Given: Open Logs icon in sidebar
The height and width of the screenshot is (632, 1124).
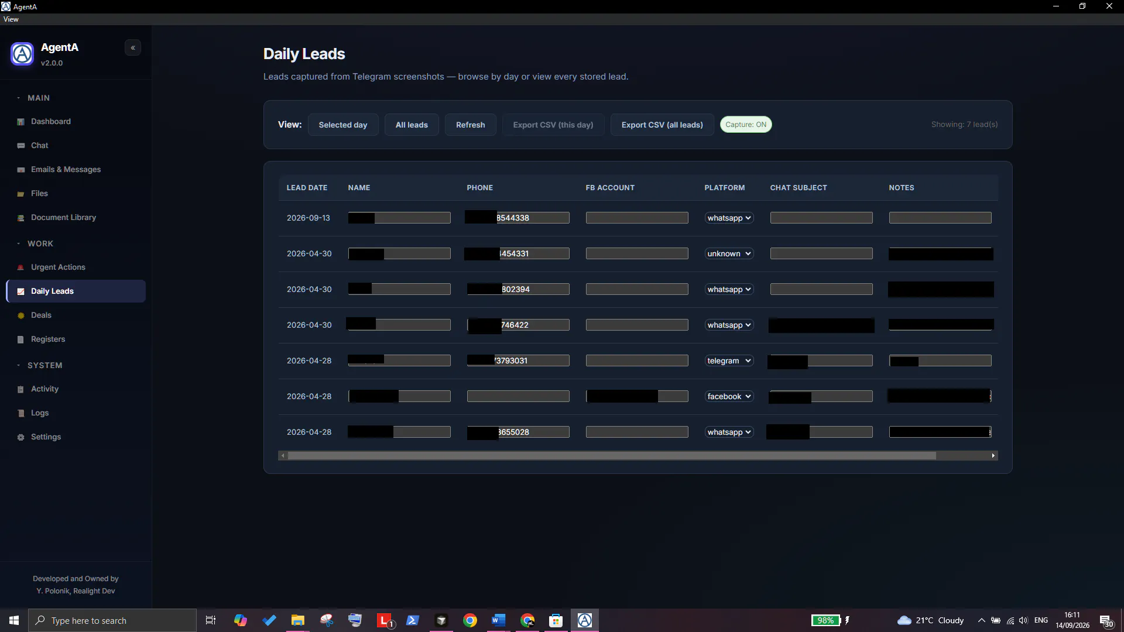Looking at the screenshot, I should tap(20, 413).
